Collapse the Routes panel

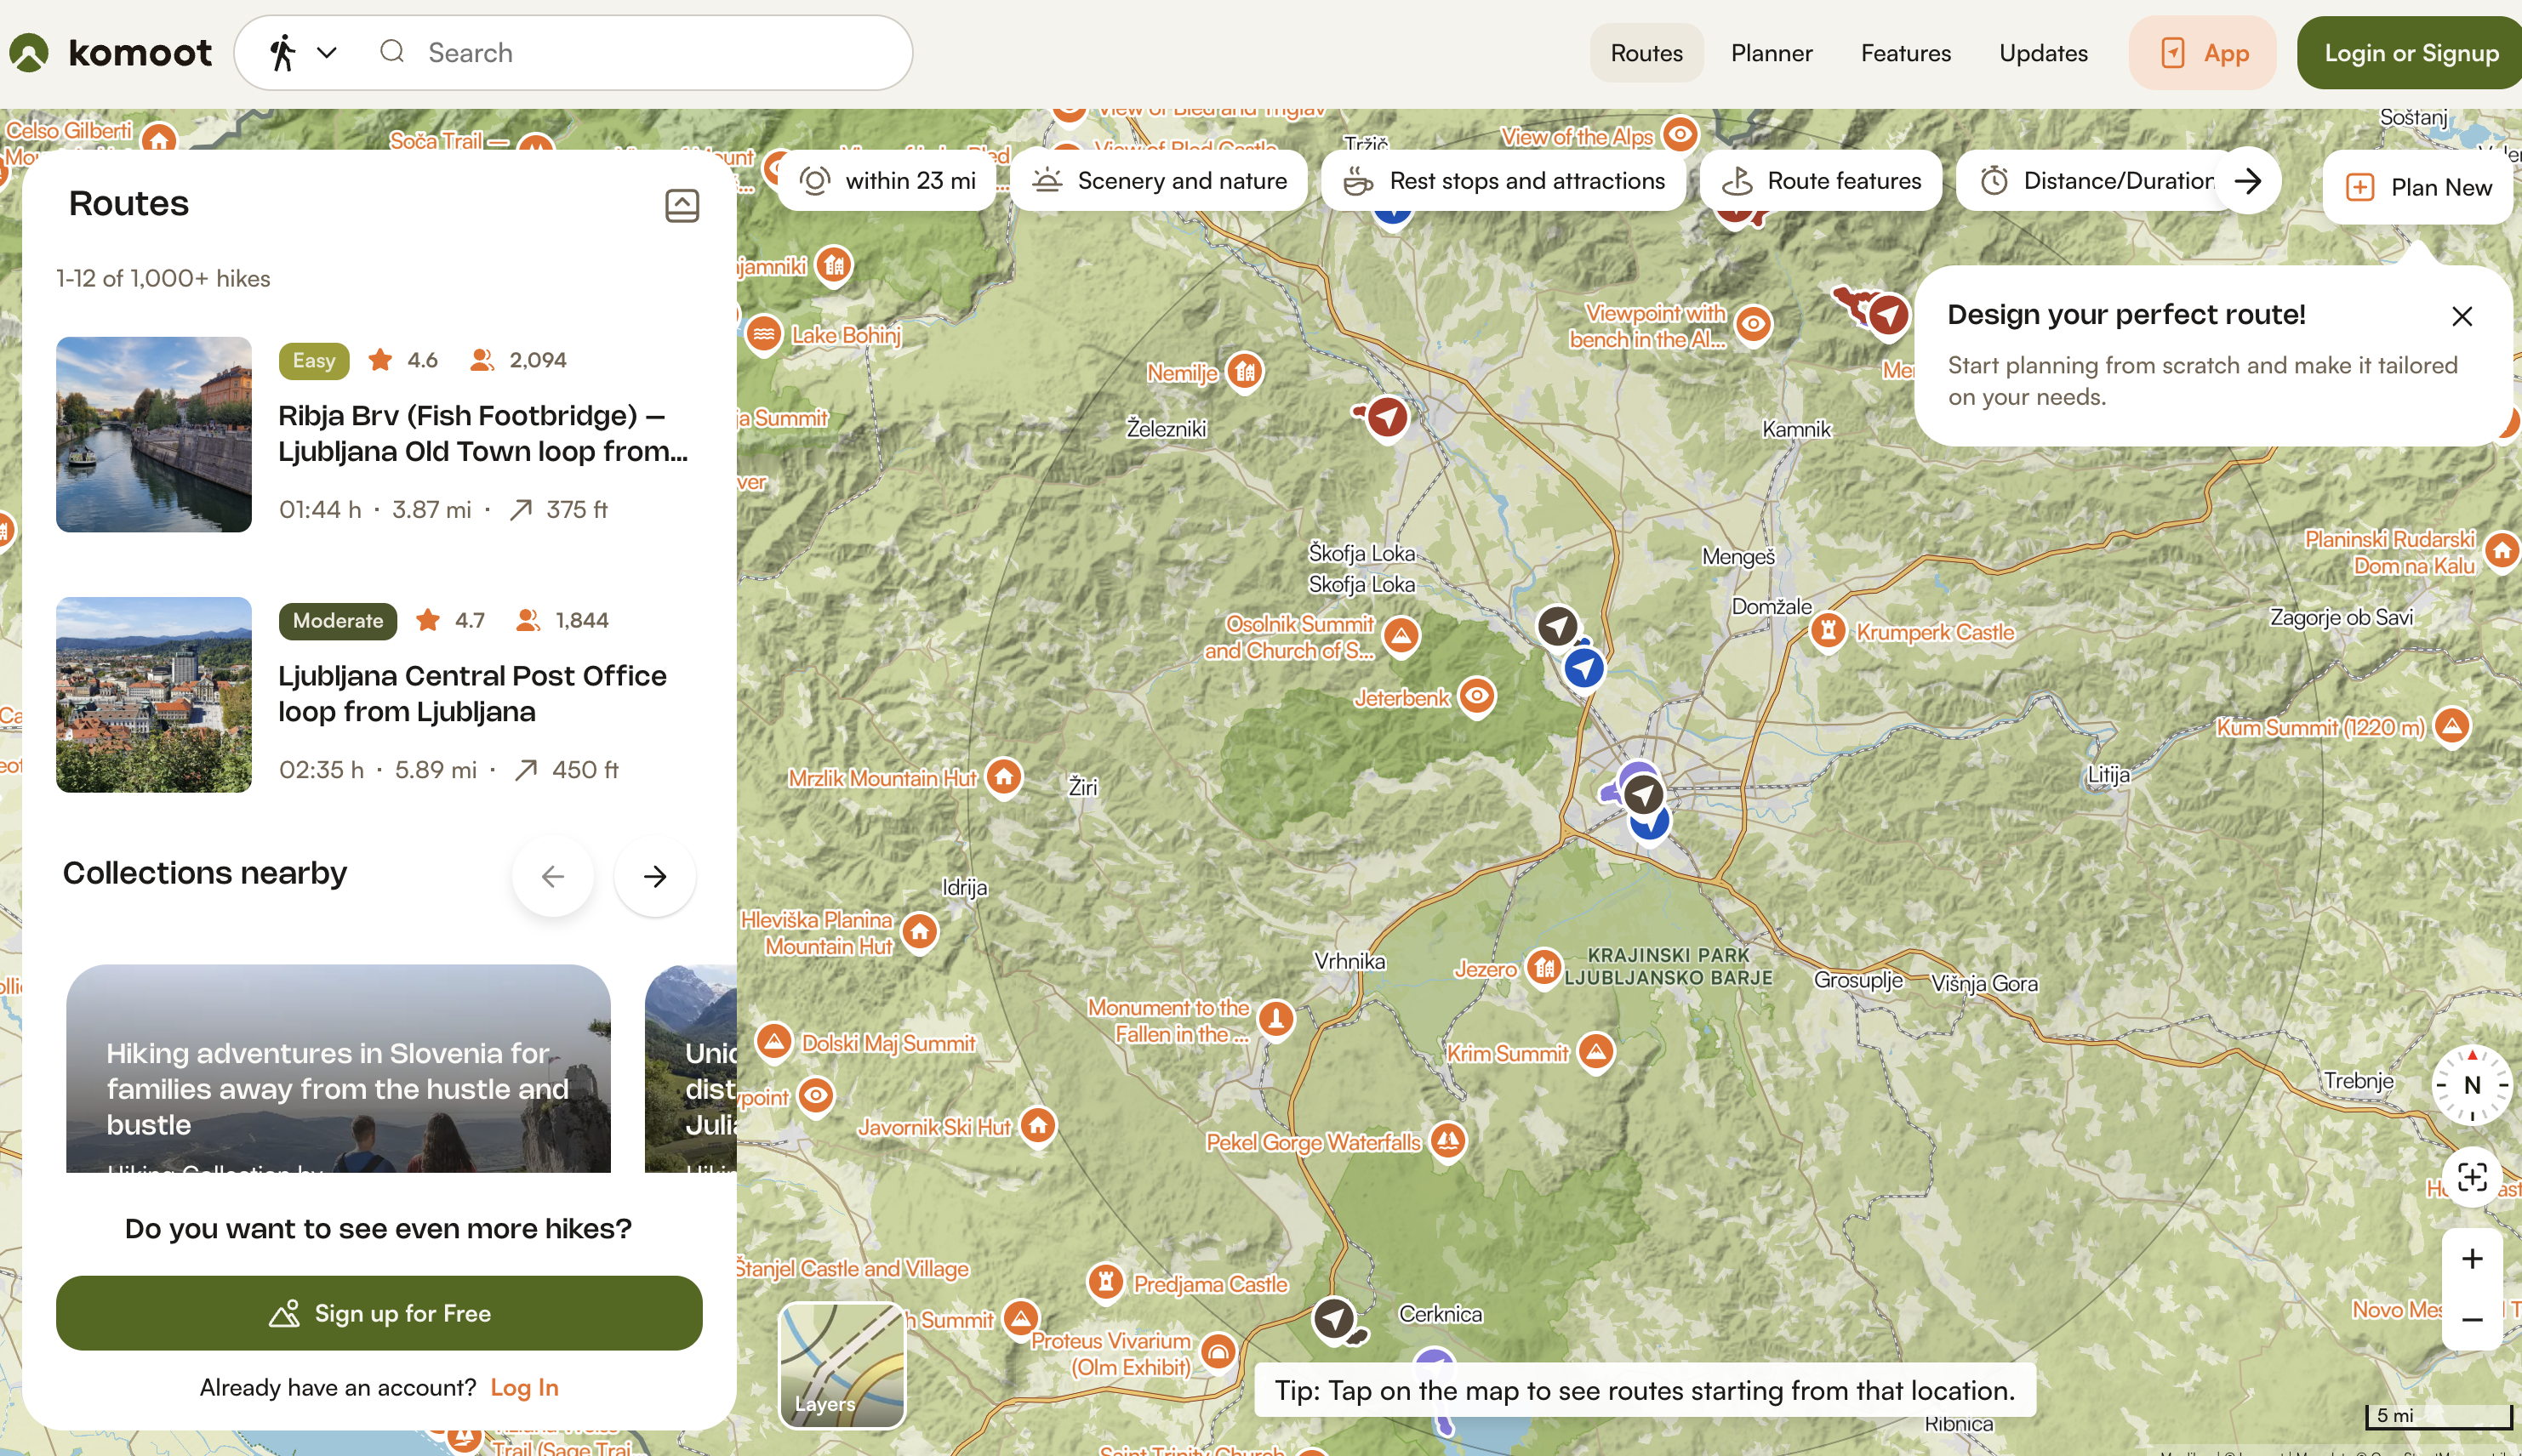(x=682, y=205)
